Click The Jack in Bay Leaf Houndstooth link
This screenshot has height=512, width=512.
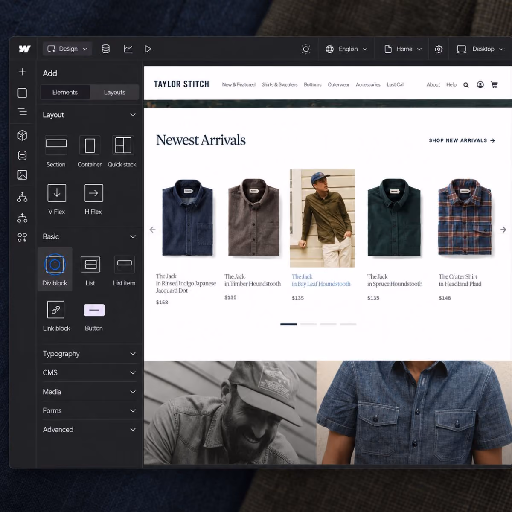point(321,280)
